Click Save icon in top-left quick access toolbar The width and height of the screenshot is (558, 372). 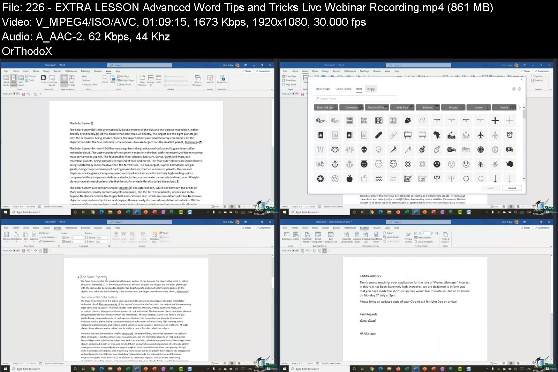[x=23, y=94]
